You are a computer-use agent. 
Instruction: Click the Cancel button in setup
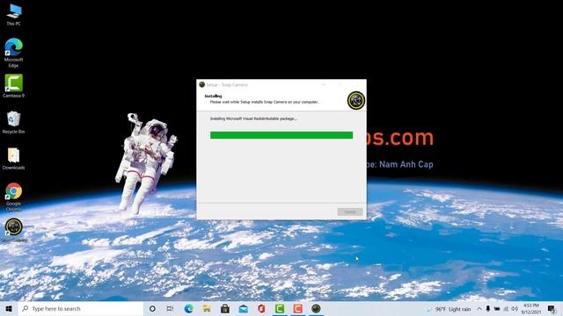point(350,212)
